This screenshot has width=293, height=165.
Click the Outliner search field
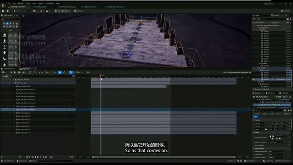tap(271, 19)
